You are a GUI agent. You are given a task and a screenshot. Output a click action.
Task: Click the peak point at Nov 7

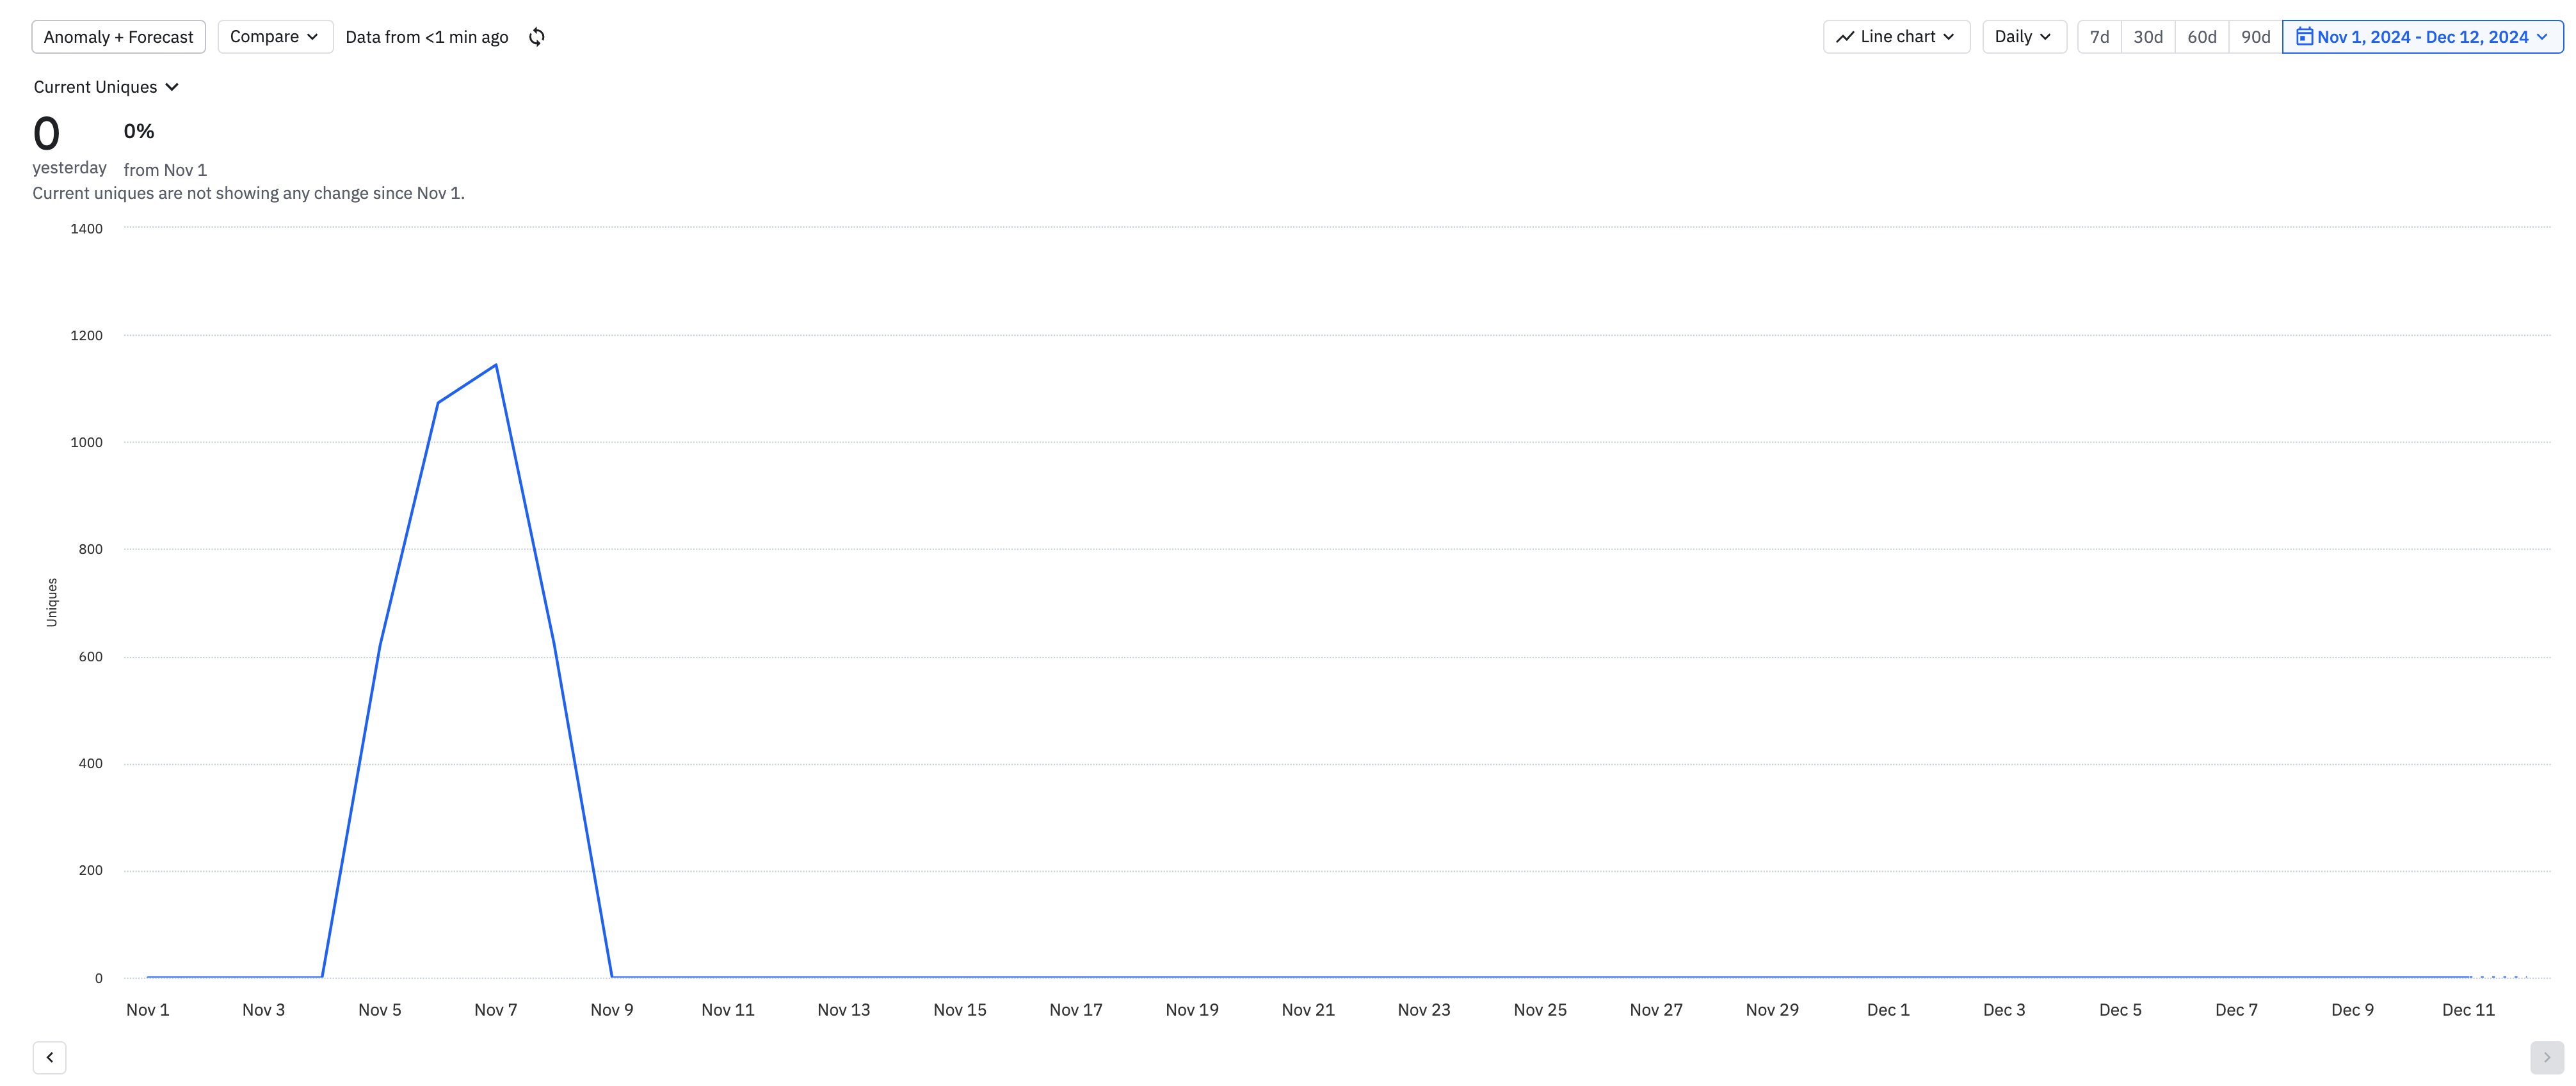tap(496, 365)
